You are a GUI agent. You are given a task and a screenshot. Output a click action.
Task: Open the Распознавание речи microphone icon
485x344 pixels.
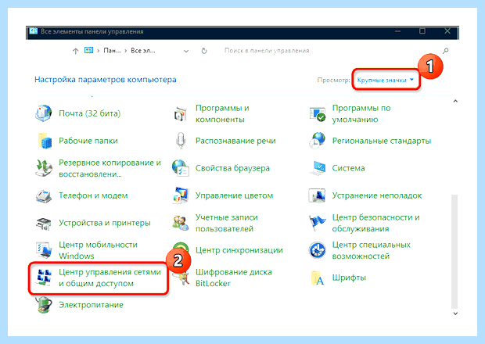pyautogui.click(x=181, y=141)
